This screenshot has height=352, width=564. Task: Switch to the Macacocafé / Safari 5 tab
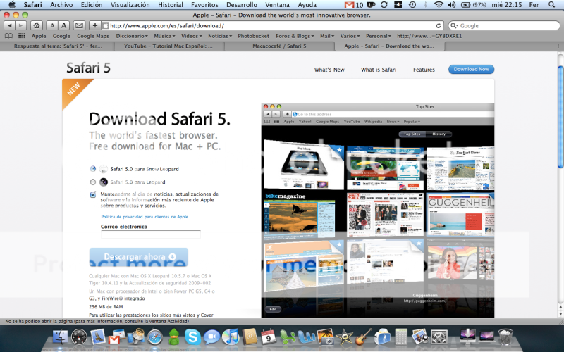279,46
